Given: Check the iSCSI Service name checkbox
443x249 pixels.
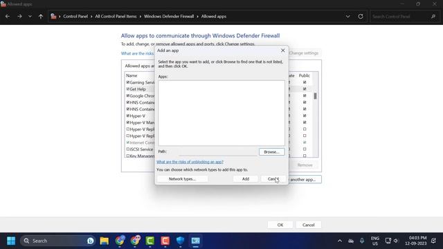Looking at the screenshot, I should (x=127, y=149).
